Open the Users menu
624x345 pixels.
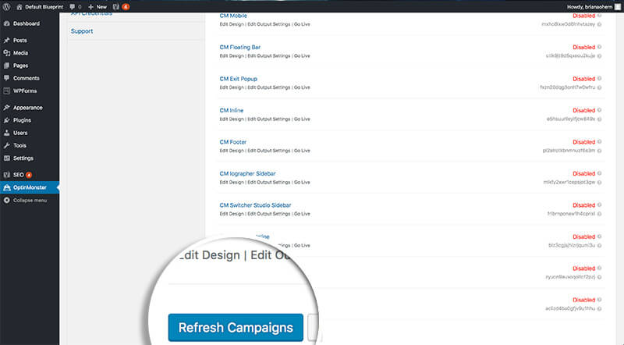20,133
